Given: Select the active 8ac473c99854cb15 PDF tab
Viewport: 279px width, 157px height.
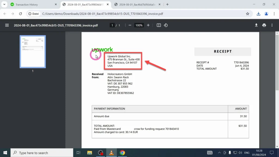Looking at the screenshot, I should point(85,4).
